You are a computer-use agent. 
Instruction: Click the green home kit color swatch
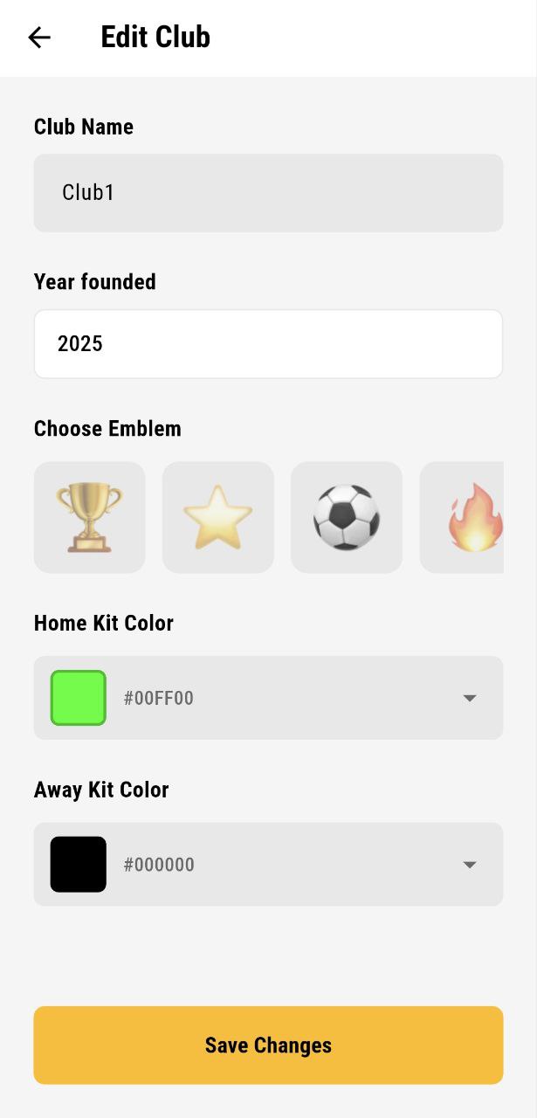78,698
